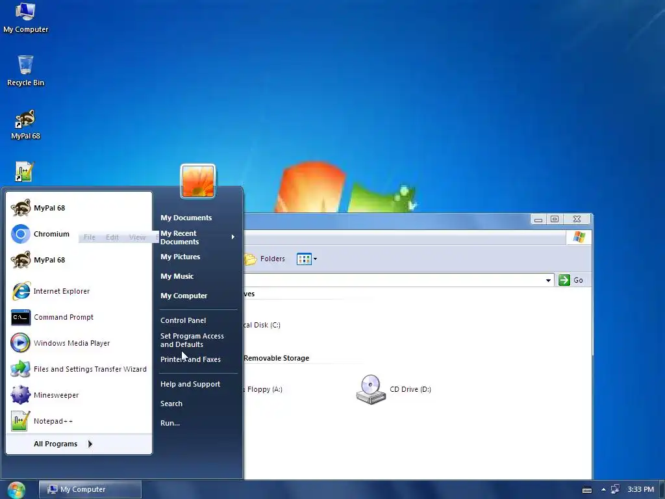Viewport: 665px width, 499px height.
Task: Launch Windows Media Player
Action: pyautogui.click(x=79, y=343)
